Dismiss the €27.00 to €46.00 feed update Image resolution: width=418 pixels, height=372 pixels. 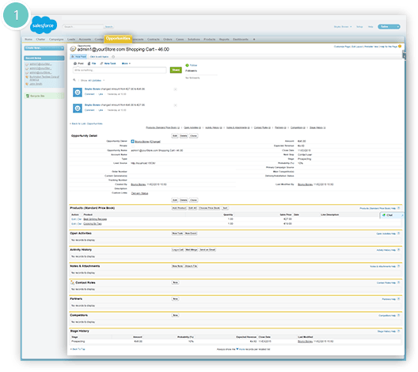coord(176,89)
